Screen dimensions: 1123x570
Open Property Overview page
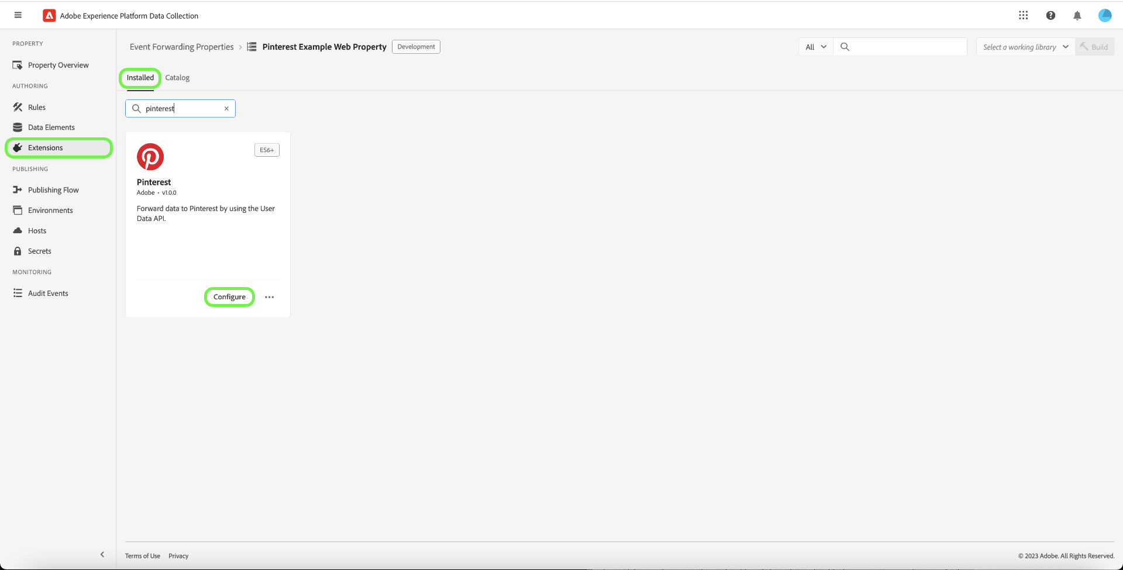58,65
